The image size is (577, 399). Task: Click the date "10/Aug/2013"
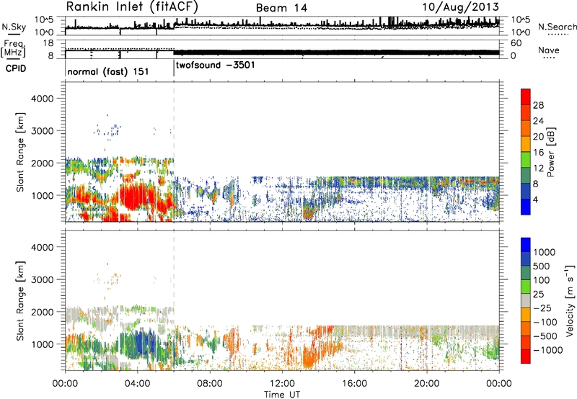pyautogui.click(x=460, y=6)
